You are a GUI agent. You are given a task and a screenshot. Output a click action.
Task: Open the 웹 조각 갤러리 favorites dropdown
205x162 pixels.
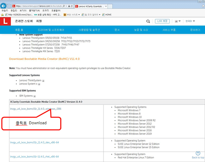click(x=91, y=14)
